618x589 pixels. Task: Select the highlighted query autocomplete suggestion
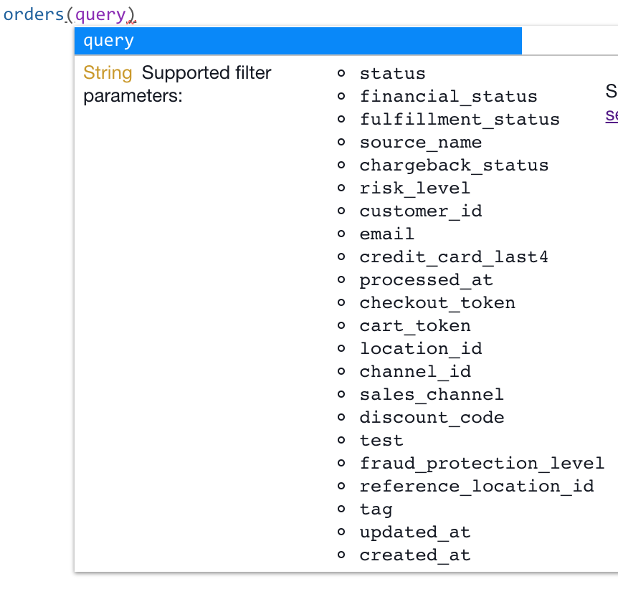(298, 41)
